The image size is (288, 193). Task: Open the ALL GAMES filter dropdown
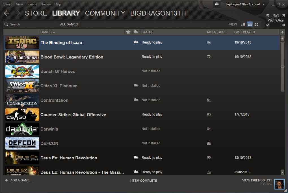[x=69, y=24]
